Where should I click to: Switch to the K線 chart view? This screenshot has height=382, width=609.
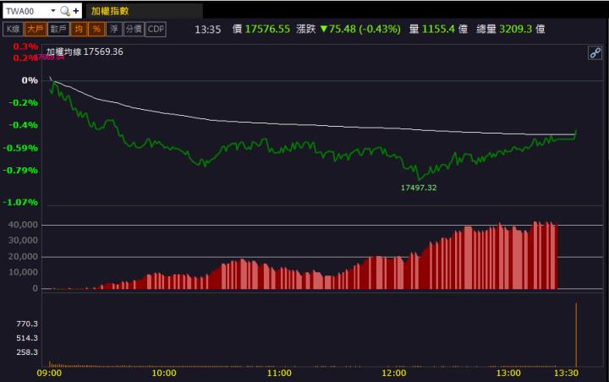(x=14, y=29)
